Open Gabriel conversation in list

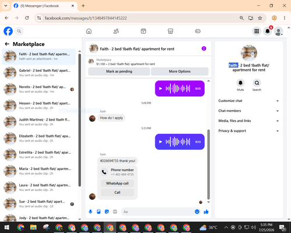coord(39,73)
